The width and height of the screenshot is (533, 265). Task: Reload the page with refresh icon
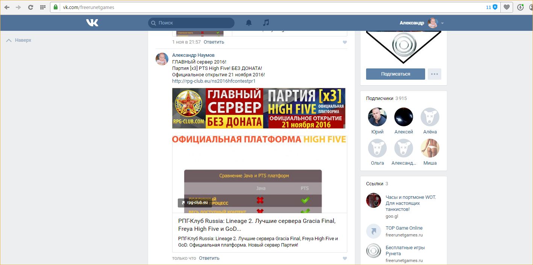[x=30, y=7]
